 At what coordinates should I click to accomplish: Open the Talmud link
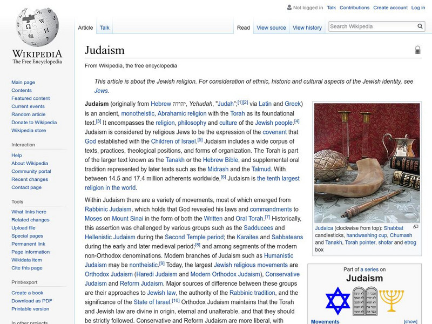(261, 169)
